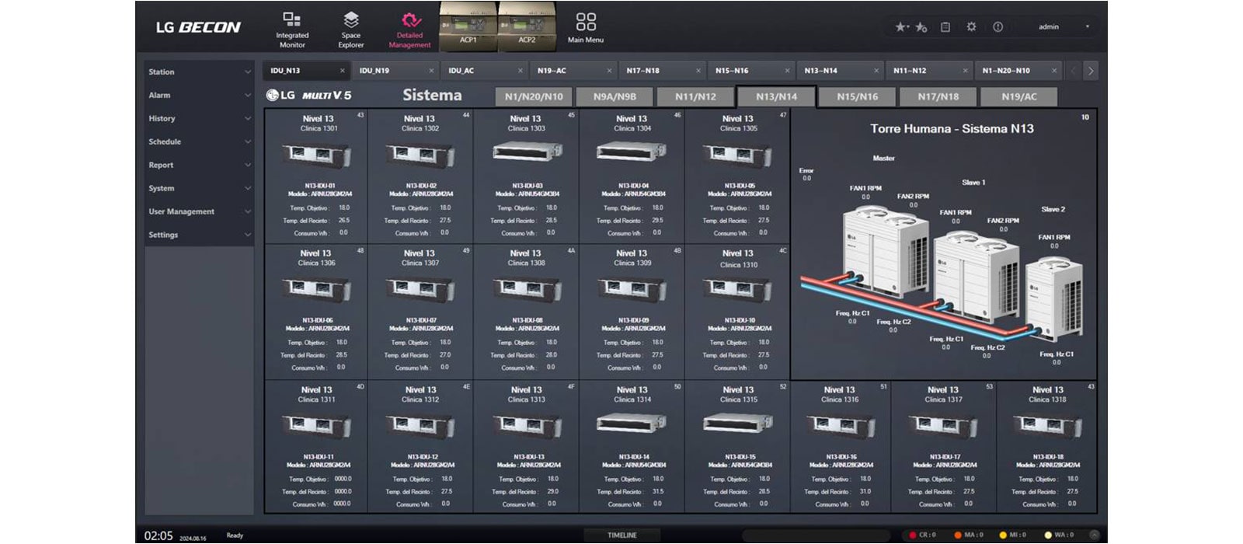
Task: Close the N1-N20-N10 tab
Action: point(1054,71)
